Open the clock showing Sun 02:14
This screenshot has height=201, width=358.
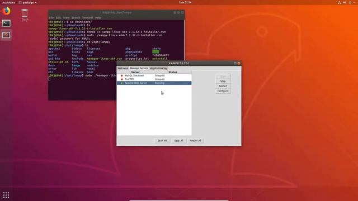coord(185,2)
